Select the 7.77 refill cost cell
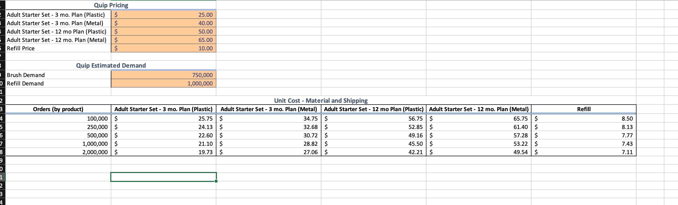Image resolution: width=678 pixels, height=205 pixels. tap(584, 135)
